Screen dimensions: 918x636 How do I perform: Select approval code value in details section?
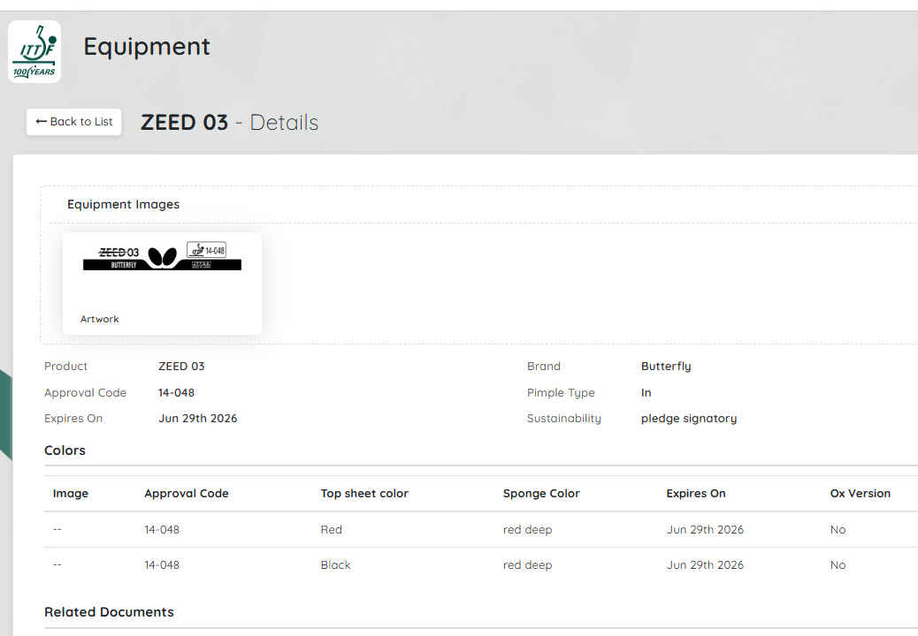pyautogui.click(x=176, y=393)
